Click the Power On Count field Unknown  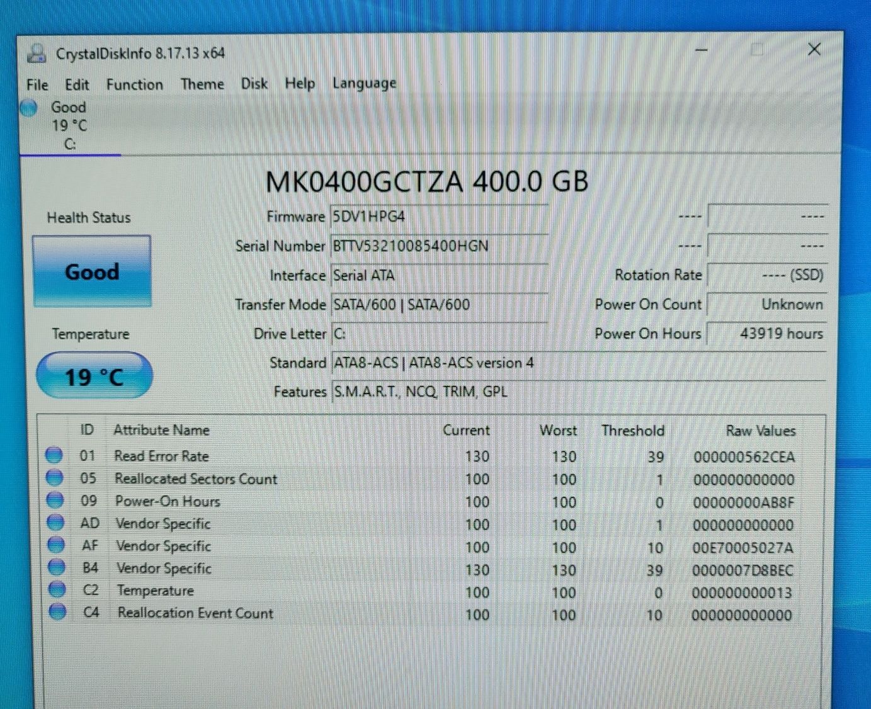coord(767,305)
